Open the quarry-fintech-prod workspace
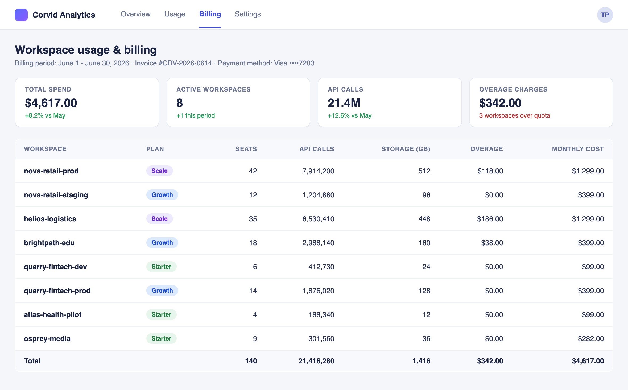Viewport: 628px width, 390px height. tap(57, 291)
